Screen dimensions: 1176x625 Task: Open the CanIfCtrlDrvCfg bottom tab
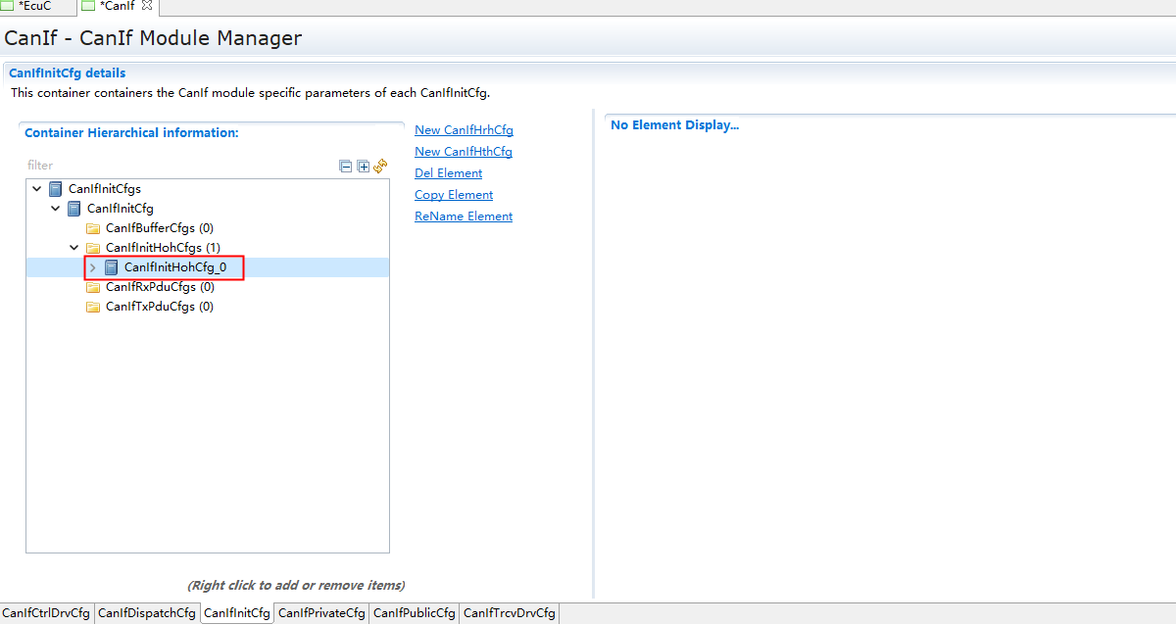(x=46, y=613)
